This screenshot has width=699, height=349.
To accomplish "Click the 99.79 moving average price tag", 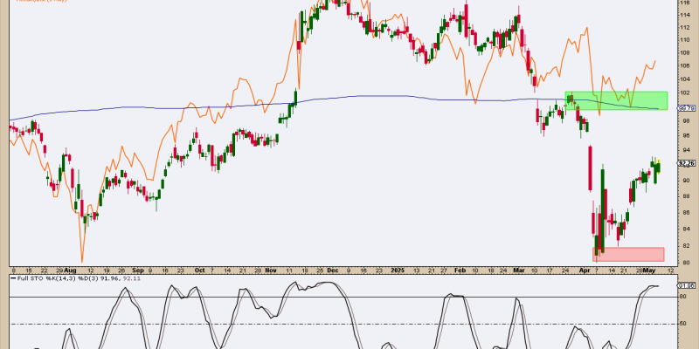I will pyautogui.click(x=685, y=107).
